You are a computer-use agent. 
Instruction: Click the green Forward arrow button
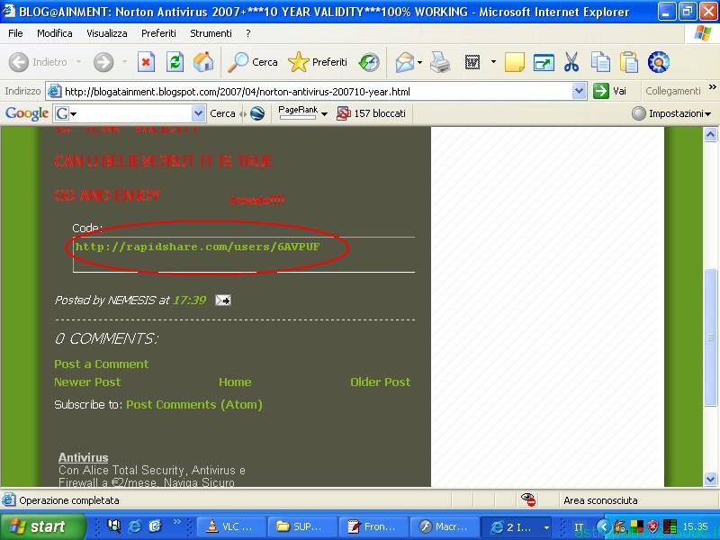[x=103, y=62]
